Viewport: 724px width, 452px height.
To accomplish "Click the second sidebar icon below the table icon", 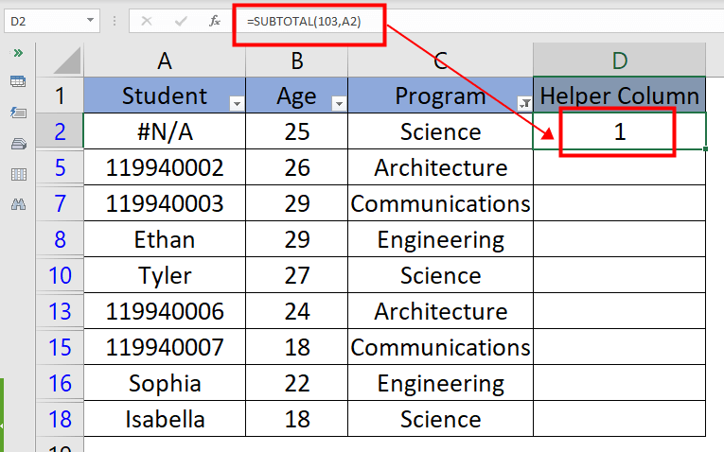I will 17,113.
